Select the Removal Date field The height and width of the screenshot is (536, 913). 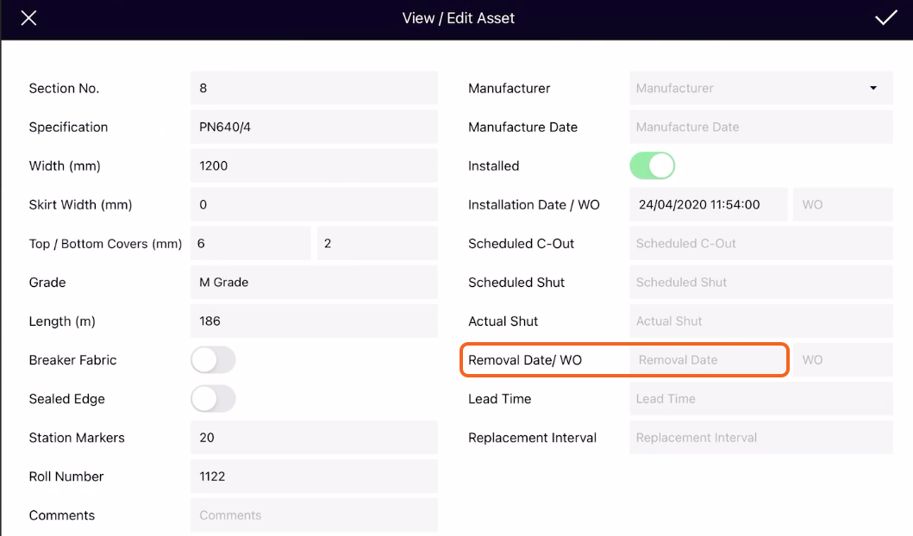click(709, 359)
